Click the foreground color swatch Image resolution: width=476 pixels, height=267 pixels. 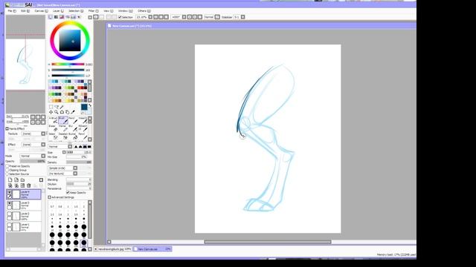(84, 107)
